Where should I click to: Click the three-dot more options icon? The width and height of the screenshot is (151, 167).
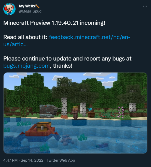click(145, 6)
